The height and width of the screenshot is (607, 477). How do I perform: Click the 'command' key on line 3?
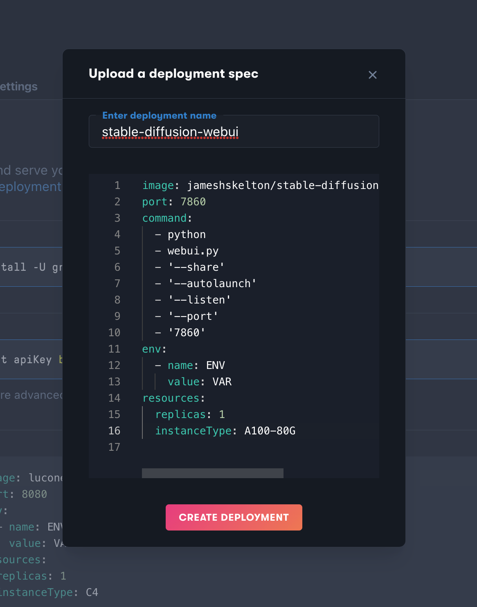pyautogui.click(x=164, y=218)
